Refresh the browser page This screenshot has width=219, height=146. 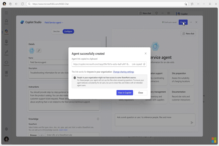(x=22, y=4)
